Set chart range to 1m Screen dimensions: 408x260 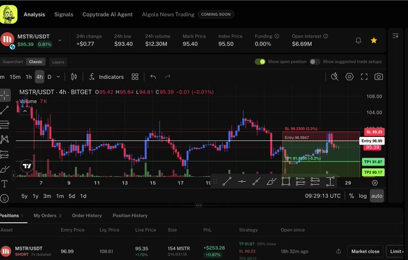click(x=60, y=196)
